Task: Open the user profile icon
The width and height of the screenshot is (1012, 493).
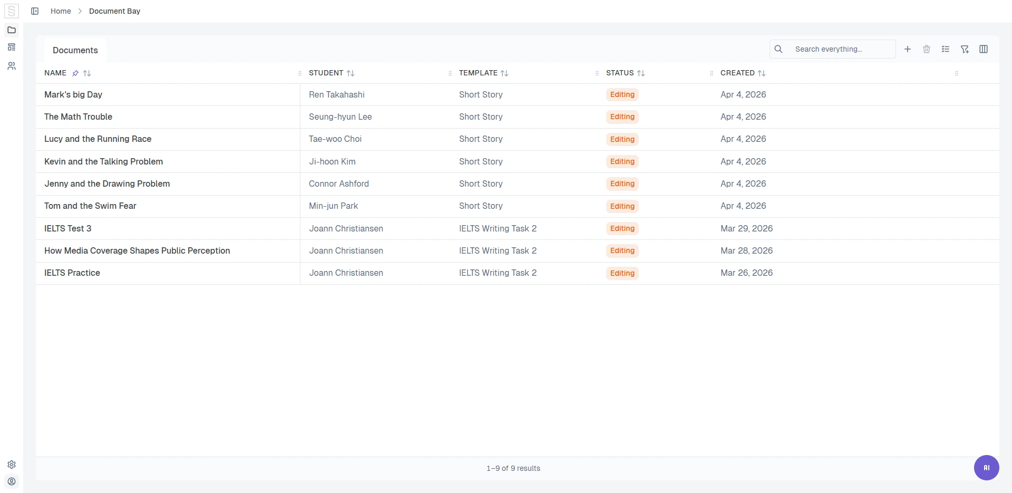Action: point(12,481)
